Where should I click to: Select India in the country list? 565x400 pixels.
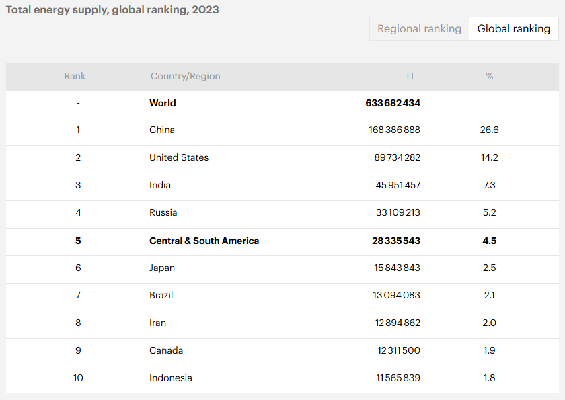[160, 185]
